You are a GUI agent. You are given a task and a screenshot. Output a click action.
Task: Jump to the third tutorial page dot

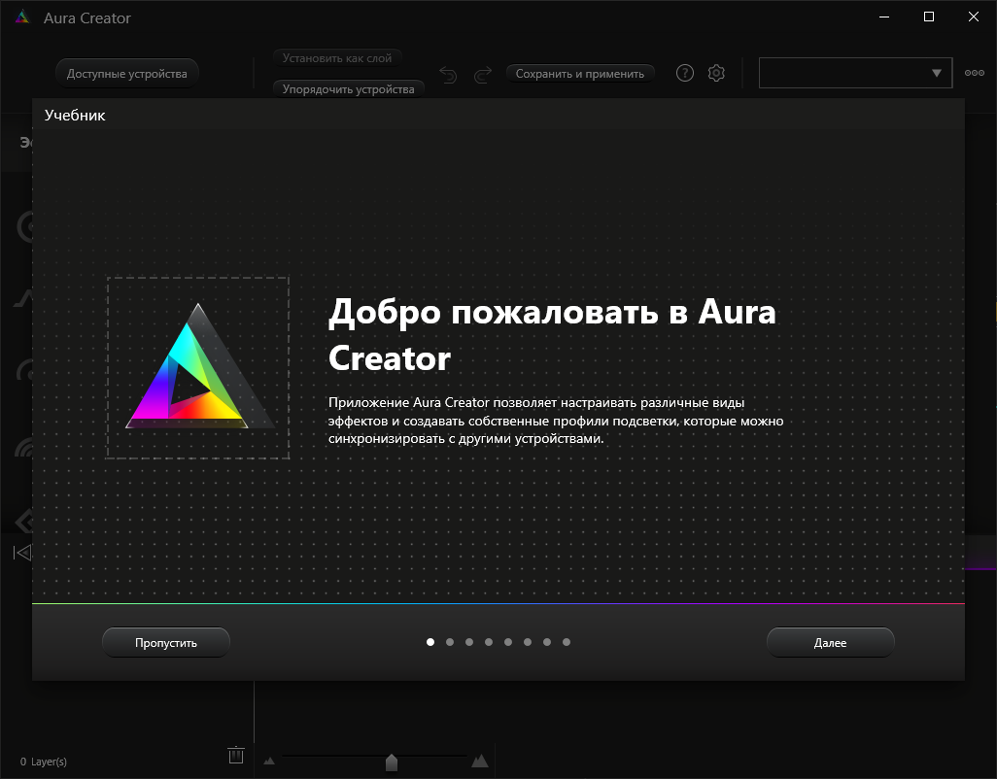point(469,642)
